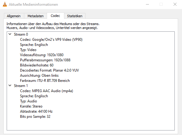The image size is (182, 135).
Task: Collapse the Stream 1 chevron
Action: (x=10, y=85)
